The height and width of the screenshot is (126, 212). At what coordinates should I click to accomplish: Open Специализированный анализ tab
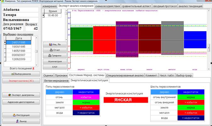click(125, 75)
